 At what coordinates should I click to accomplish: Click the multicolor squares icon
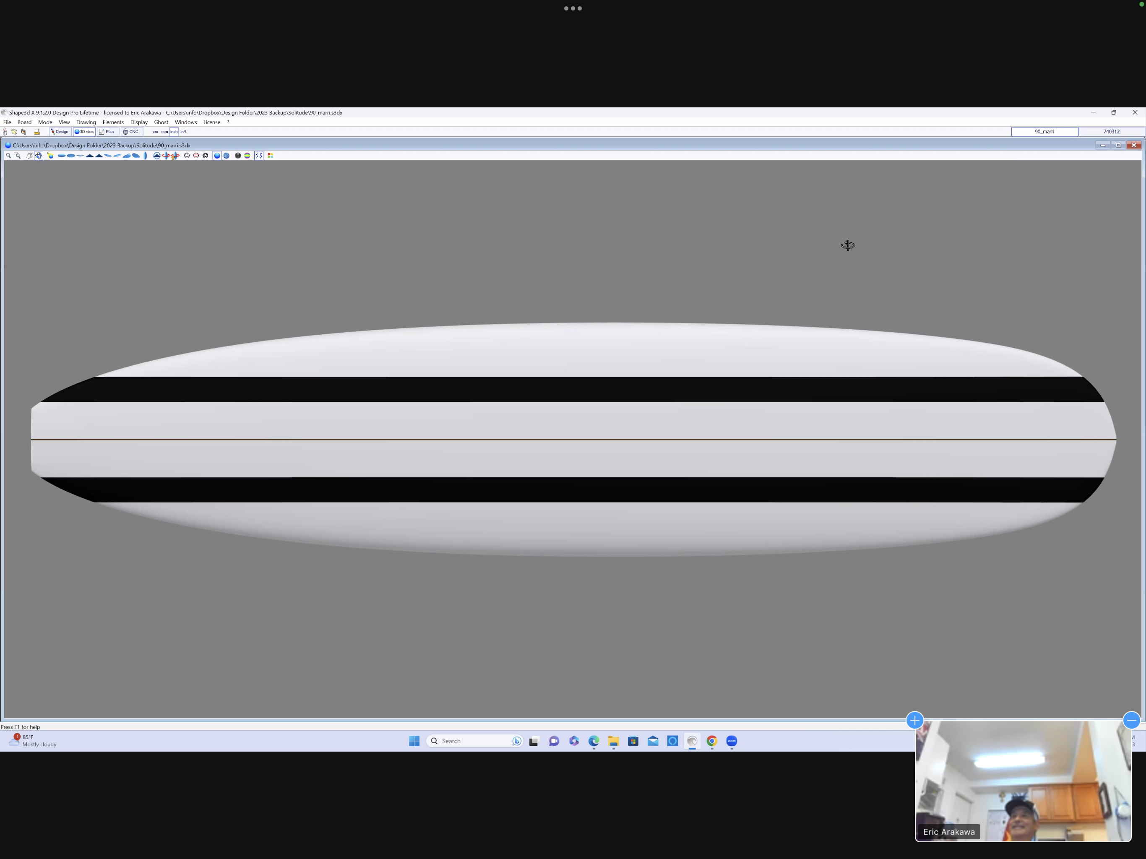[x=270, y=156]
